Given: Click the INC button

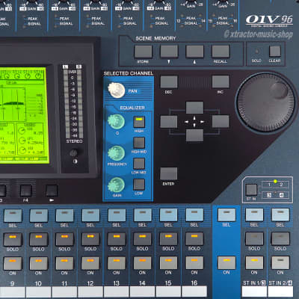Looking at the screenshot, I should 221,82.
